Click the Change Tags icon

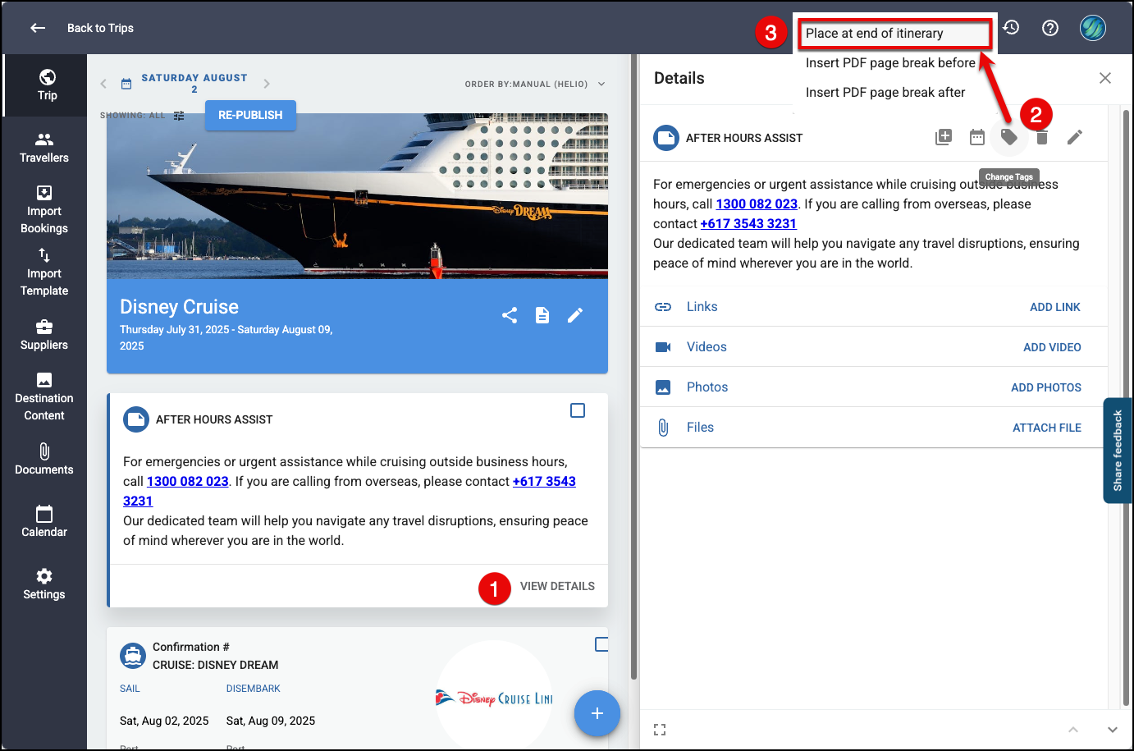(1009, 137)
